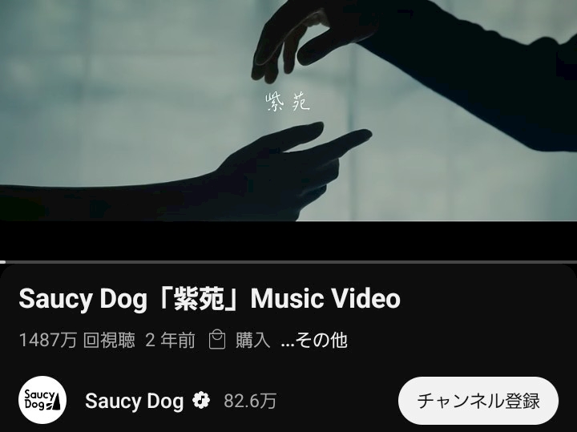
Task: Open the Saucy Dog「紫苑」Music Video title
Action: (x=209, y=298)
